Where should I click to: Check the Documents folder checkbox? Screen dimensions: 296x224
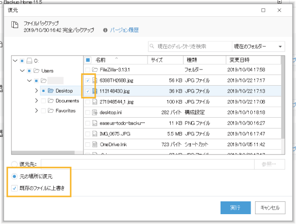[43, 101]
